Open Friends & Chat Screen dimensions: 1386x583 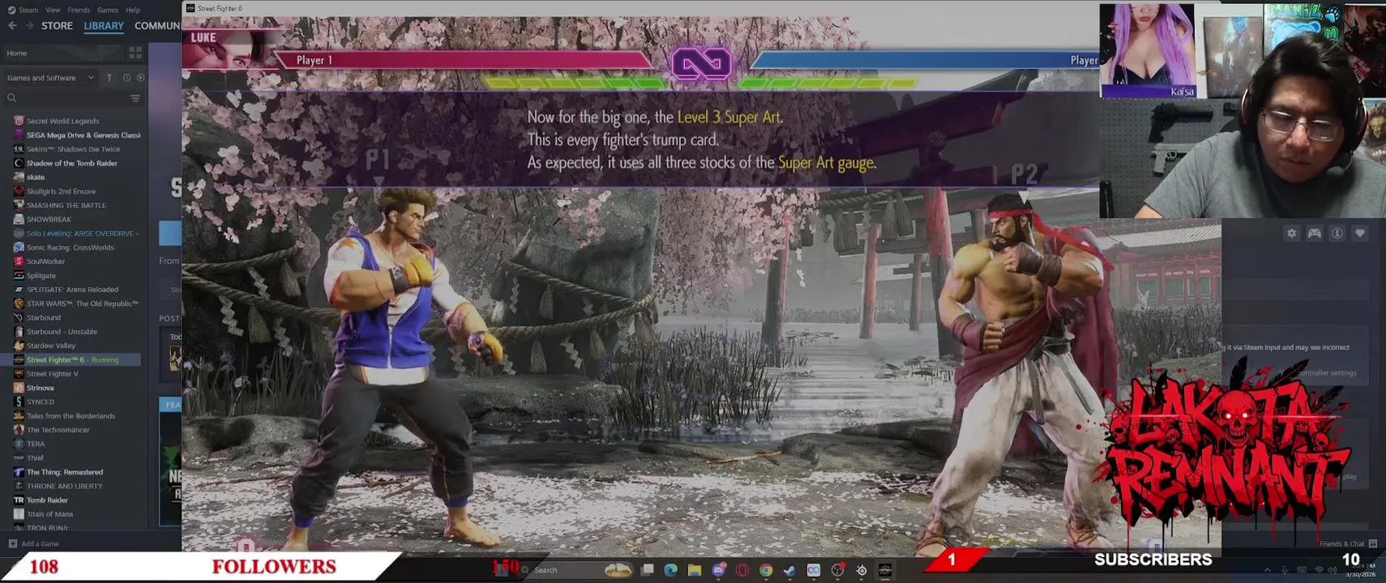tap(1348, 543)
